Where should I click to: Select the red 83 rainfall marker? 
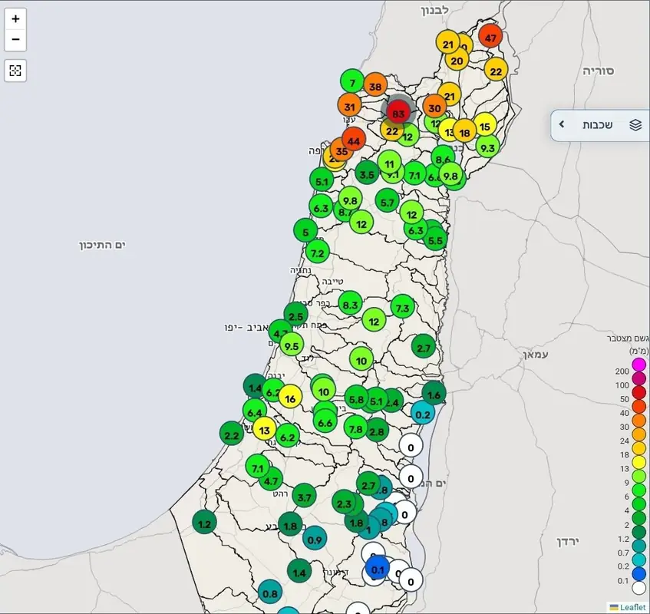398,114
